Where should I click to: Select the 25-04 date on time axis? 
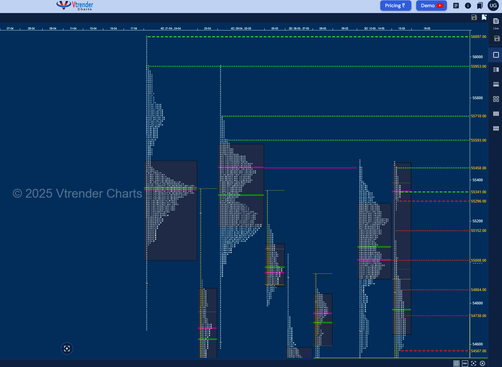tap(208, 28)
